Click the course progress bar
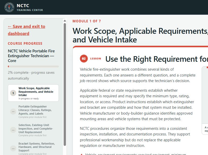Image resolution: width=208 pixels, height=155 pixels. pos(33,66)
